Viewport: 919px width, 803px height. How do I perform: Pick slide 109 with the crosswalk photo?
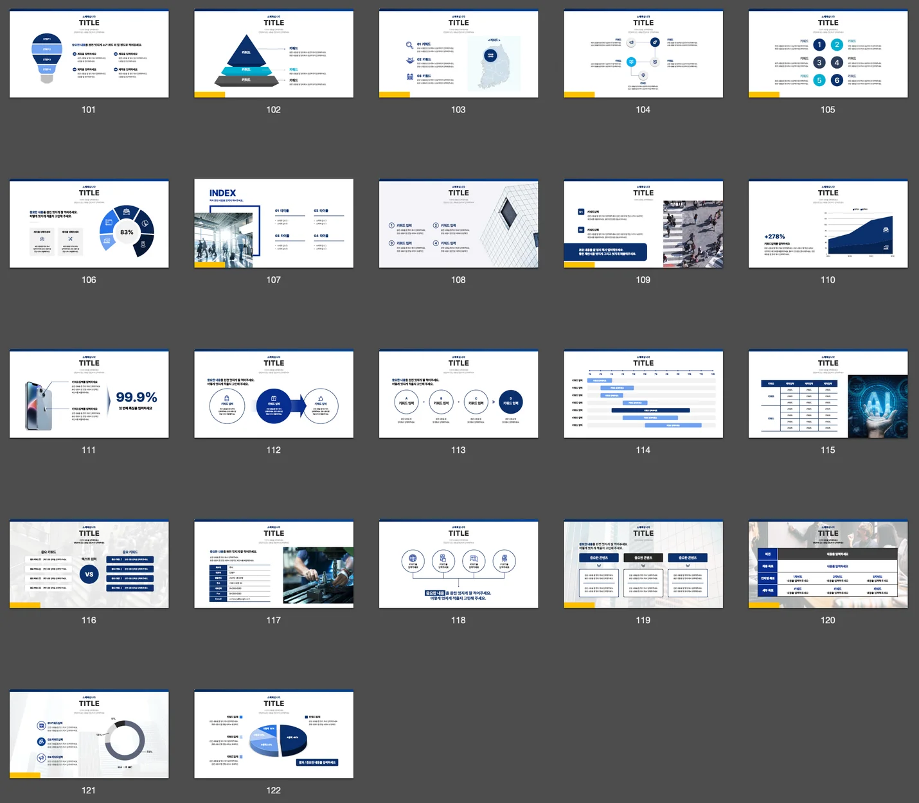(x=643, y=224)
